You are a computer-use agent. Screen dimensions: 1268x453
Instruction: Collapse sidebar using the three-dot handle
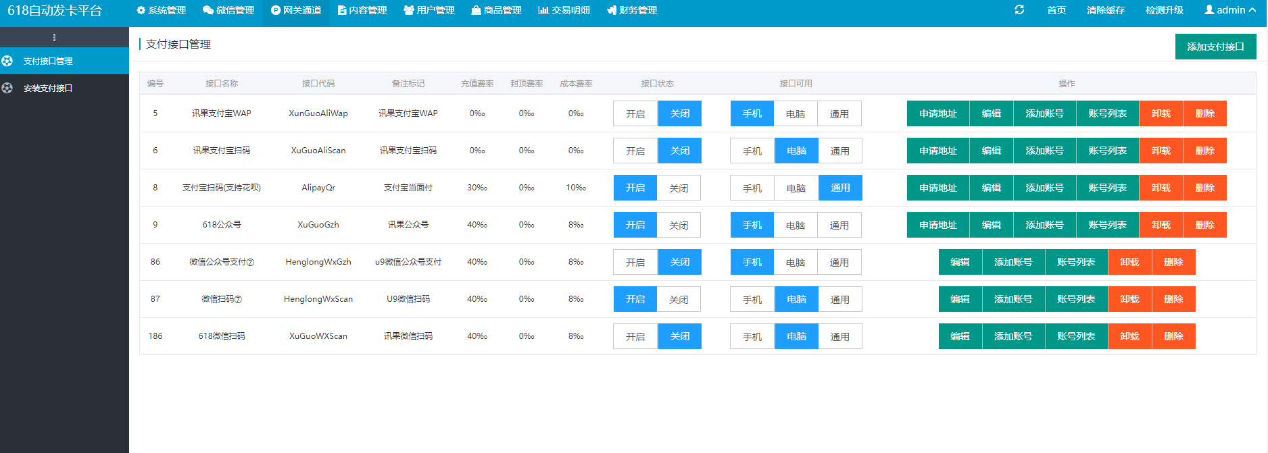(54, 37)
